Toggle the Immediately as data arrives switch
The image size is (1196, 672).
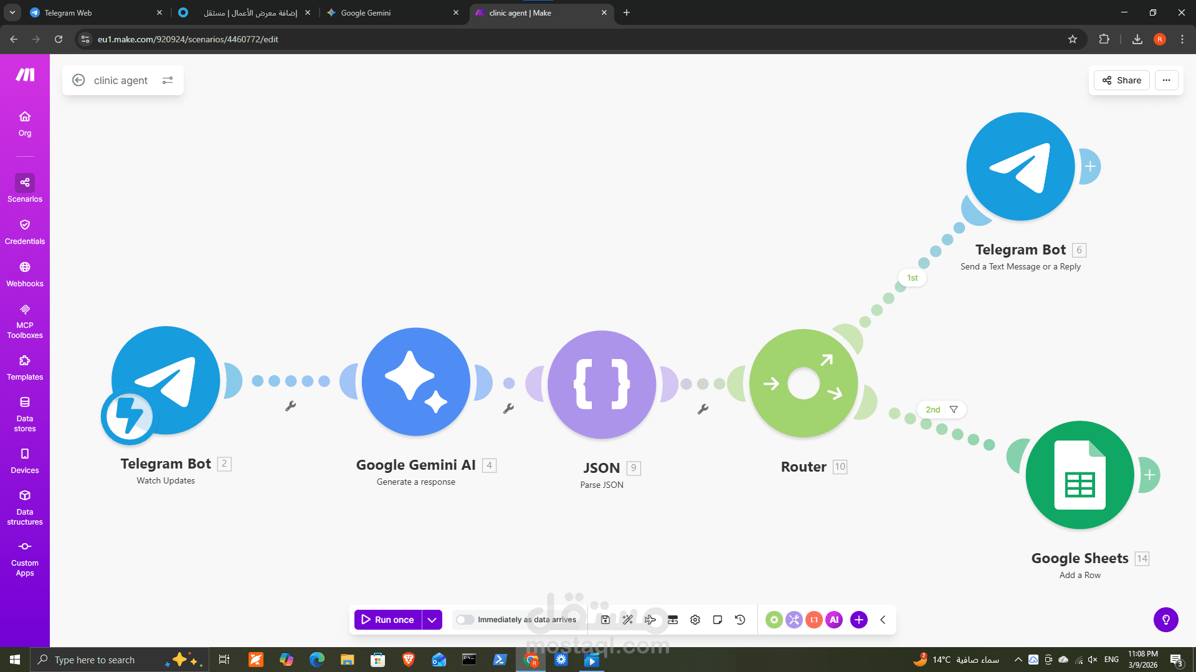[x=465, y=620]
